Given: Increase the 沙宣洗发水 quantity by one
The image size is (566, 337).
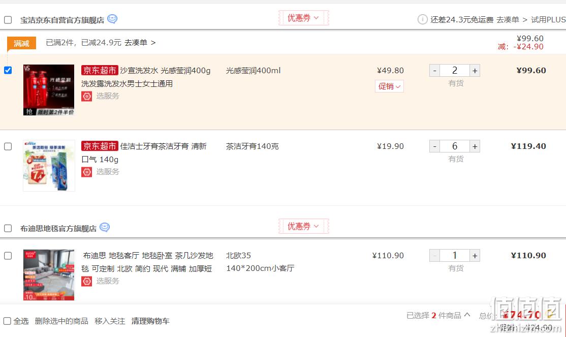Looking at the screenshot, I should (x=475, y=71).
